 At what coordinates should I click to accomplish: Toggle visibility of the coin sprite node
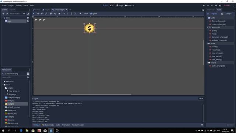[x=28, y=21]
